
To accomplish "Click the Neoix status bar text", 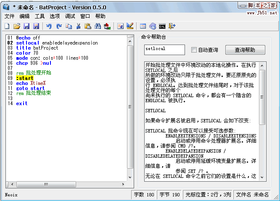I will tap(11, 195).
